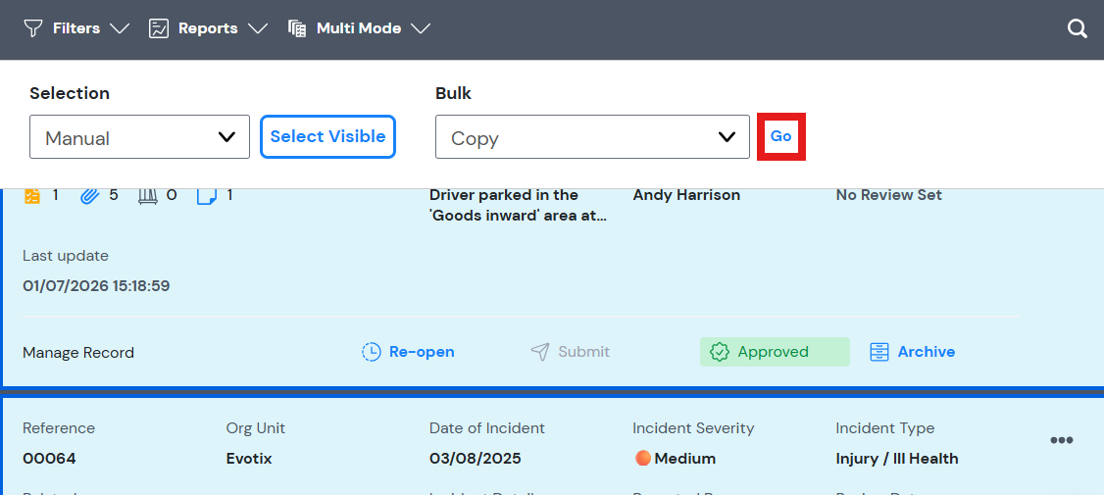Click the barrier hazards icon
The image size is (1104, 495).
click(146, 196)
